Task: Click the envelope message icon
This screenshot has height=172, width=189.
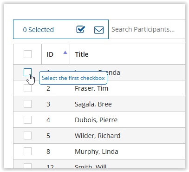Action: 99,30
